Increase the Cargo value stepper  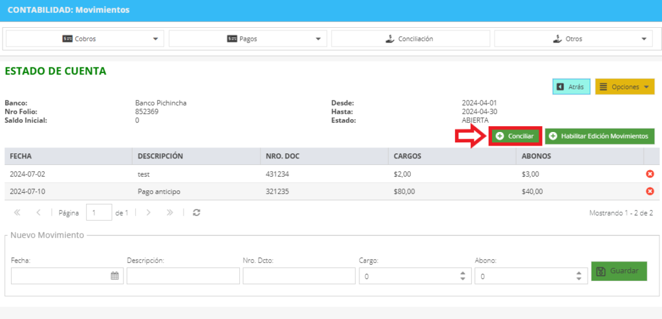463,273
